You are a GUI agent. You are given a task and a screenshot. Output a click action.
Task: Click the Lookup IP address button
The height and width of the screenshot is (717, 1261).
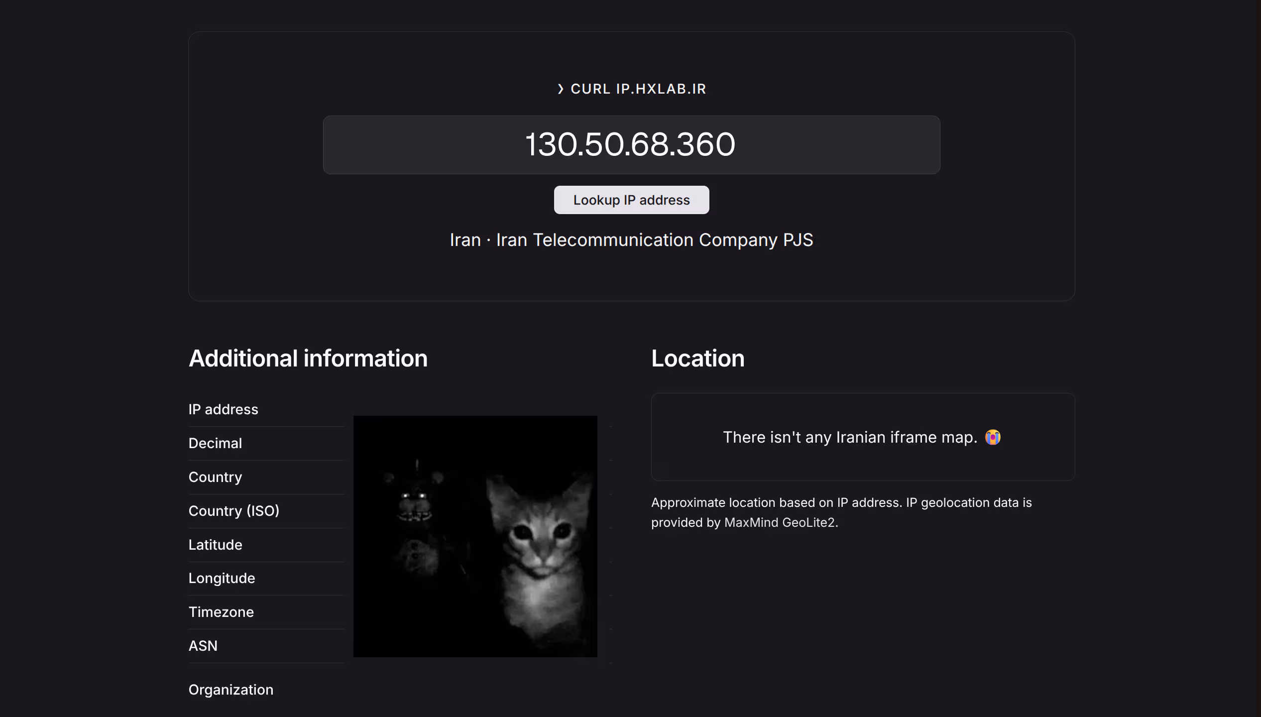pos(631,200)
